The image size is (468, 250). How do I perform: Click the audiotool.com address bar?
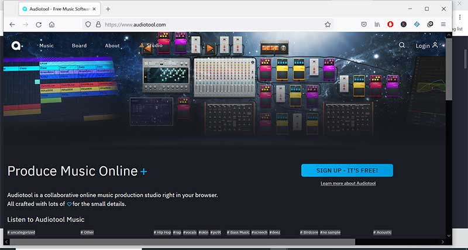click(209, 25)
